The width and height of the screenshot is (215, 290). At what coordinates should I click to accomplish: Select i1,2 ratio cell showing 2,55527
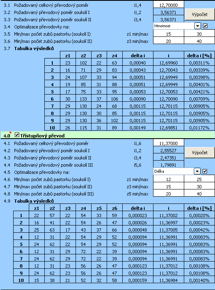(x=169, y=151)
